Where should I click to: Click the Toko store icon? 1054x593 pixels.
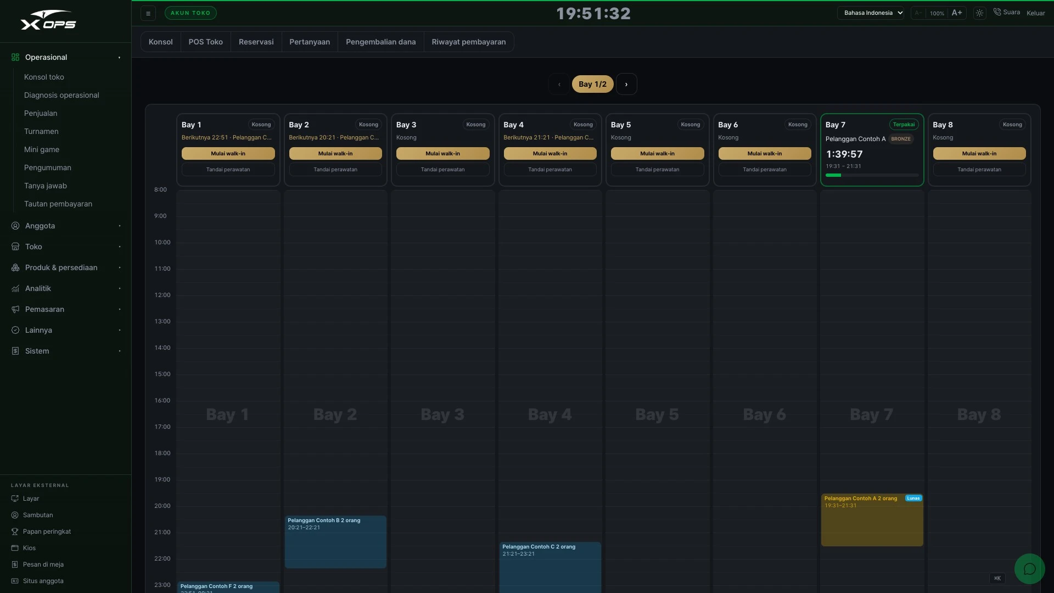(x=15, y=247)
